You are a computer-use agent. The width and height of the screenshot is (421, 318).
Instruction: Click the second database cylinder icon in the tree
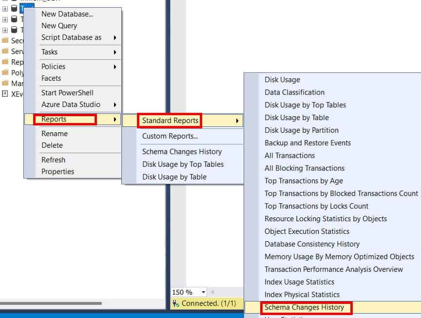[15, 19]
